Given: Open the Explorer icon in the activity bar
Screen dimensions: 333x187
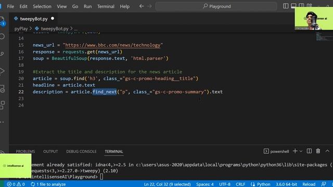Looking at the screenshot, I should (2, 21).
